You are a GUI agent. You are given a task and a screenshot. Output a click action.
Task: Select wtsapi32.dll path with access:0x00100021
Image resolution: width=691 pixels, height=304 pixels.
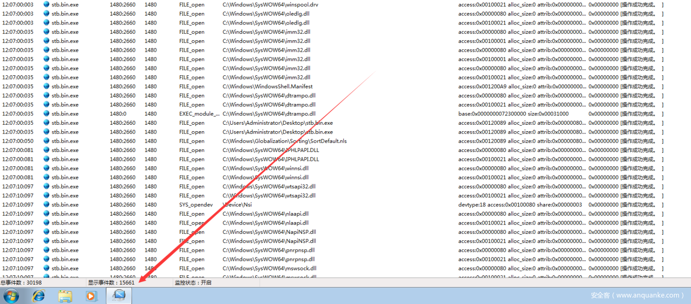pyautogui.click(x=269, y=195)
